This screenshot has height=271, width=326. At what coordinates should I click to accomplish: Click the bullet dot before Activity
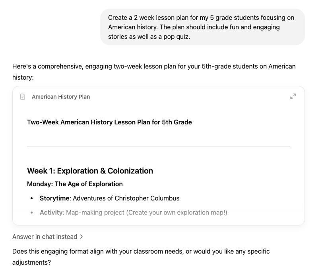click(31, 213)
